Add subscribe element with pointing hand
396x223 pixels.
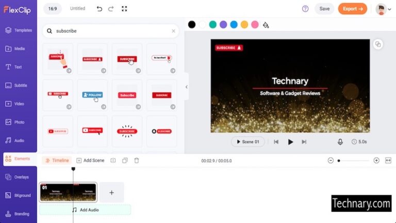click(58, 59)
